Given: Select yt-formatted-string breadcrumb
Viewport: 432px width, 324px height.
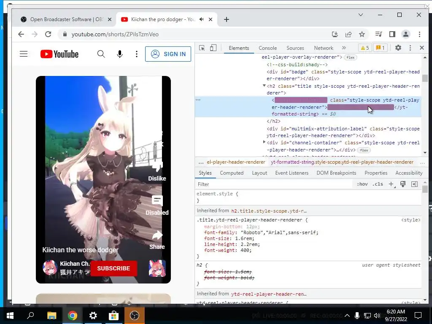Looking at the screenshot, I should pos(342,162).
